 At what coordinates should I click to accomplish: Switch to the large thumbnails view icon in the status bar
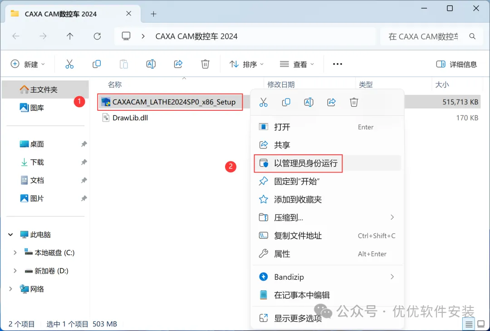[481, 324]
